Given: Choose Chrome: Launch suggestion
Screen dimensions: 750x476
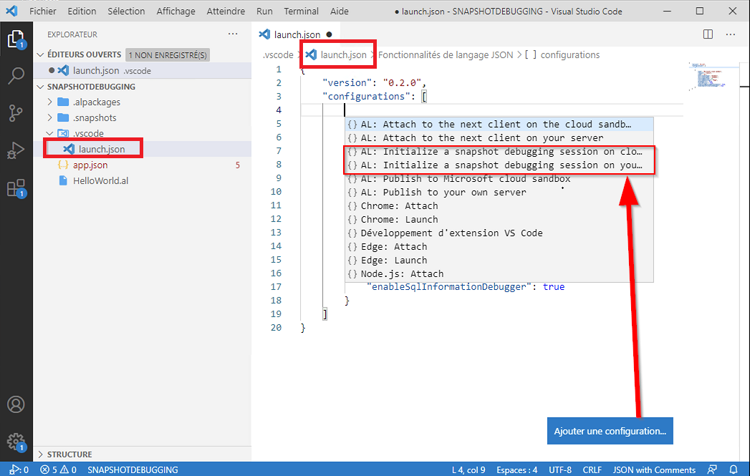Looking at the screenshot, I should pyautogui.click(x=499, y=219).
